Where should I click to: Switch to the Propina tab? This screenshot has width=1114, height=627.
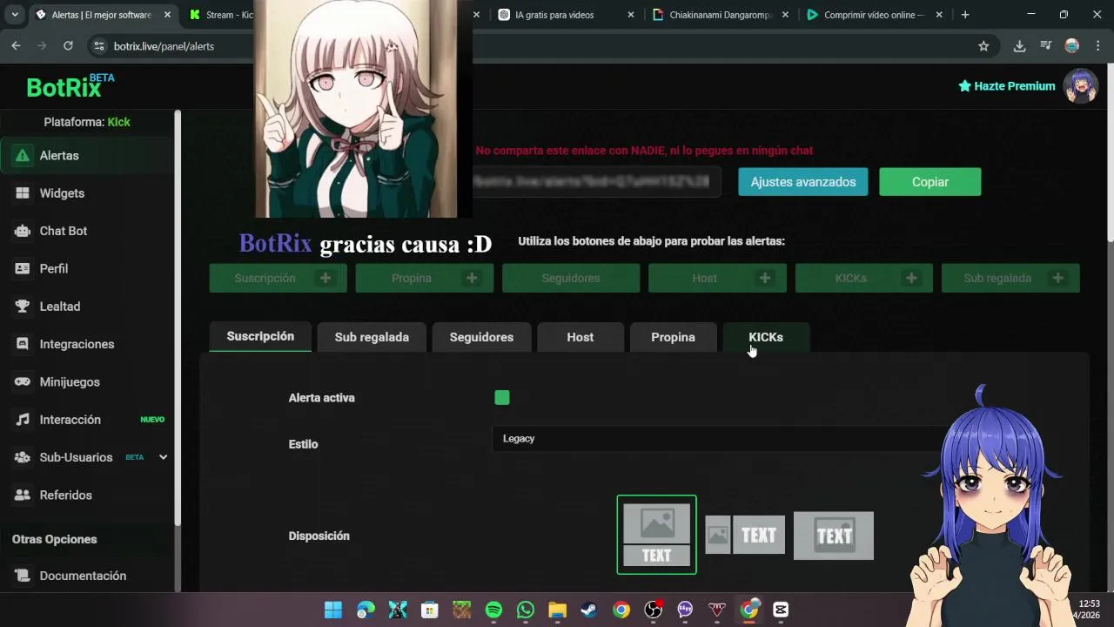coord(673,337)
